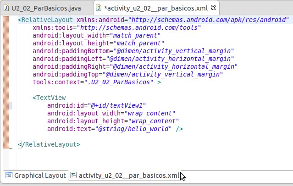This screenshot has height=186, width=293.
Task: Click the "@string/hello_world" text value
Action: click(x=133, y=129)
